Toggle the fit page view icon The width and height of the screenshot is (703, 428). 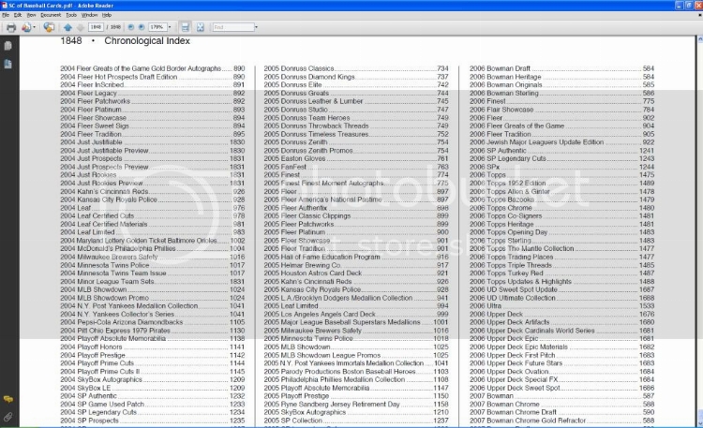point(200,27)
